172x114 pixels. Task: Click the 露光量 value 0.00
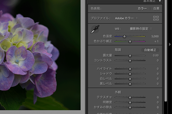click(156, 56)
